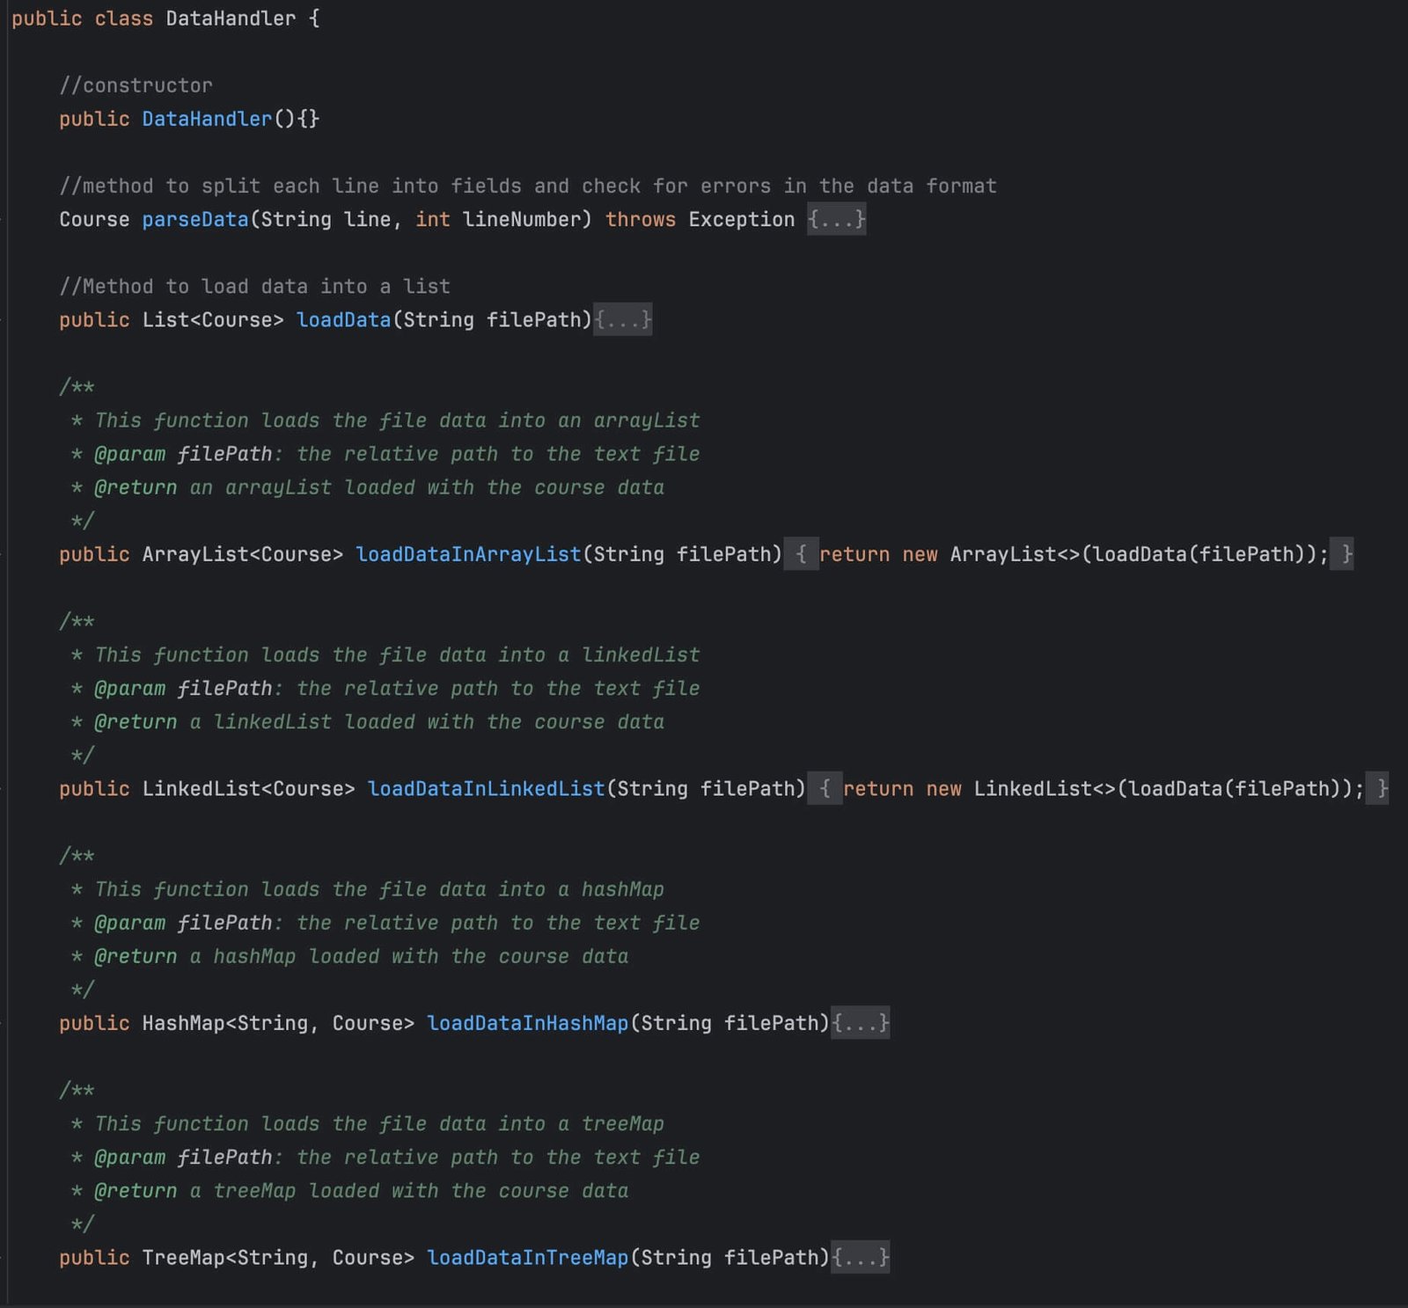Click the HashMap<String, Course> return type
This screenshot has height=1308, width=1408.
pyautogui.click(x=278, y=1023)
